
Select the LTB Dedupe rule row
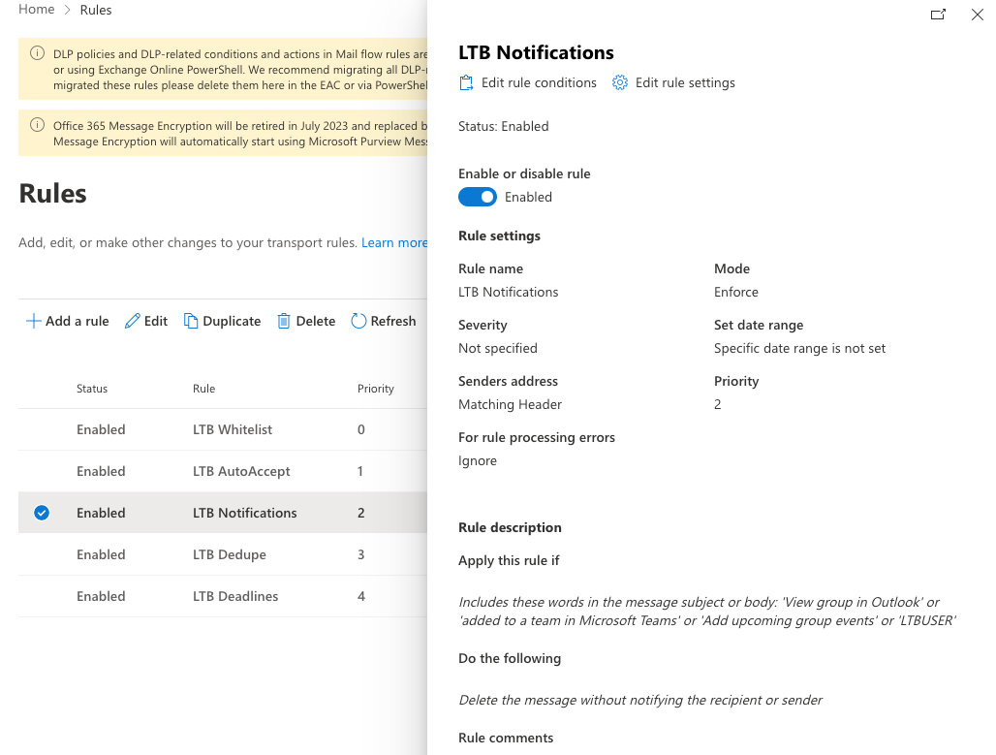point(222,554)
